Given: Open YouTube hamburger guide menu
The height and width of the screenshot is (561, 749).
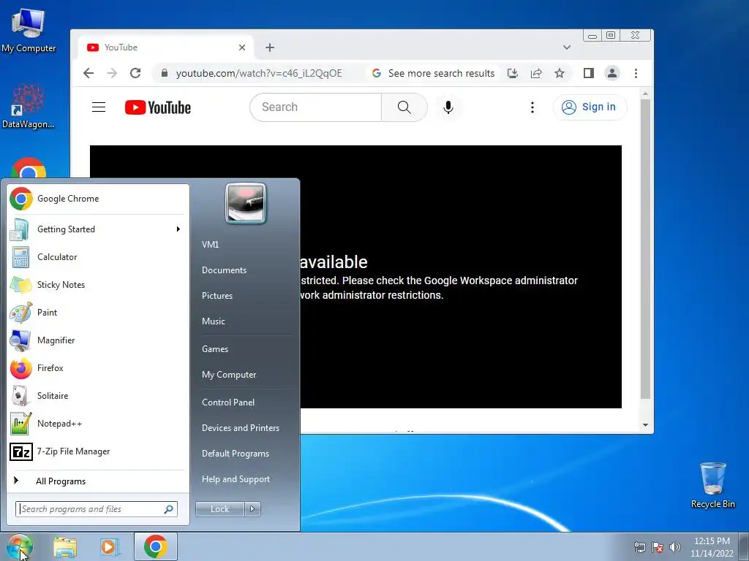Looking at the screenshot, I should (x=99, y=107).
